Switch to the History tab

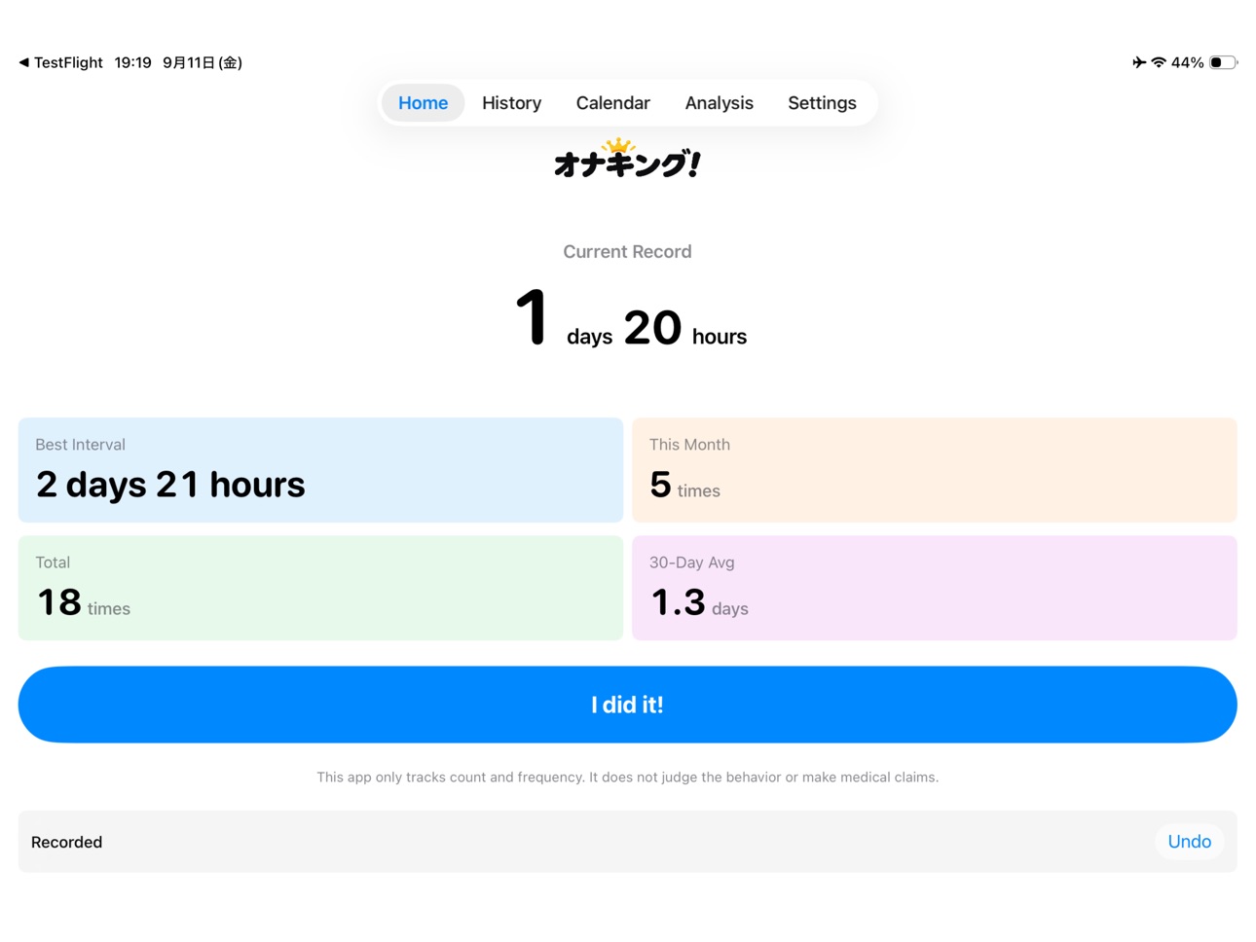click(511, 103)
